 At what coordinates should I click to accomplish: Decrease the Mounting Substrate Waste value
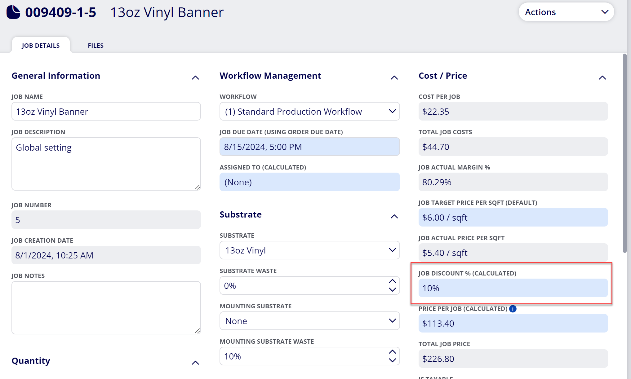(392, 360)
